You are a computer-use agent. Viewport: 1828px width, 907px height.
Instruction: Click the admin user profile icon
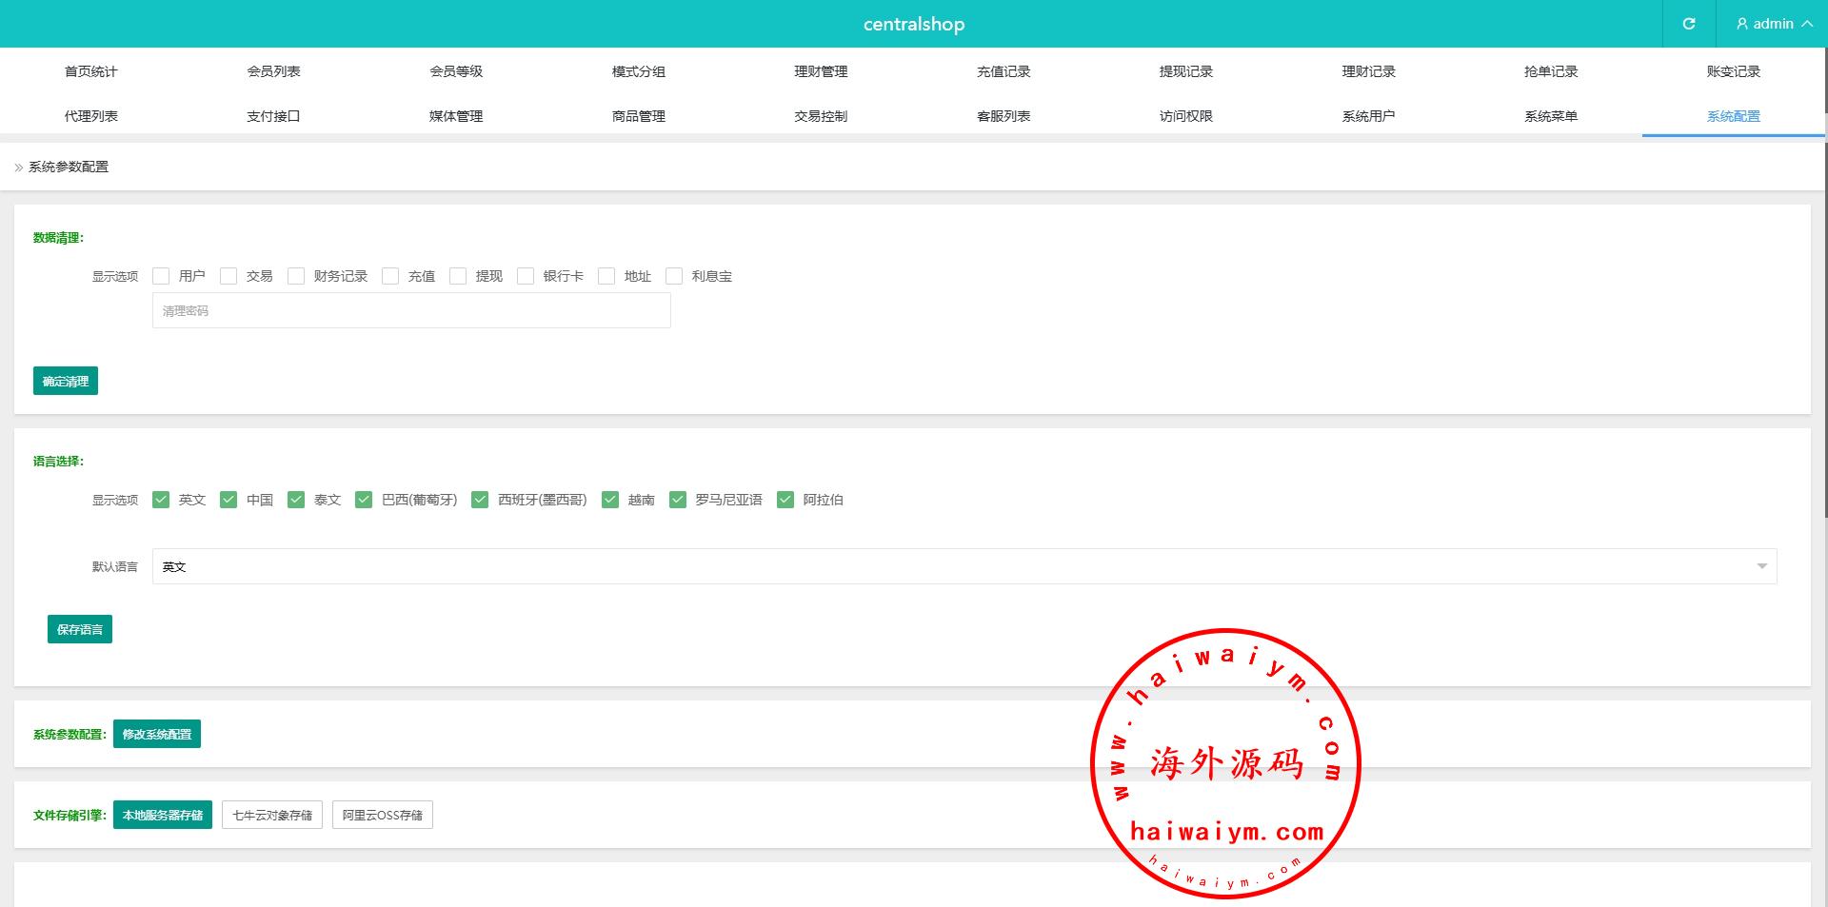pos(1742,24)
